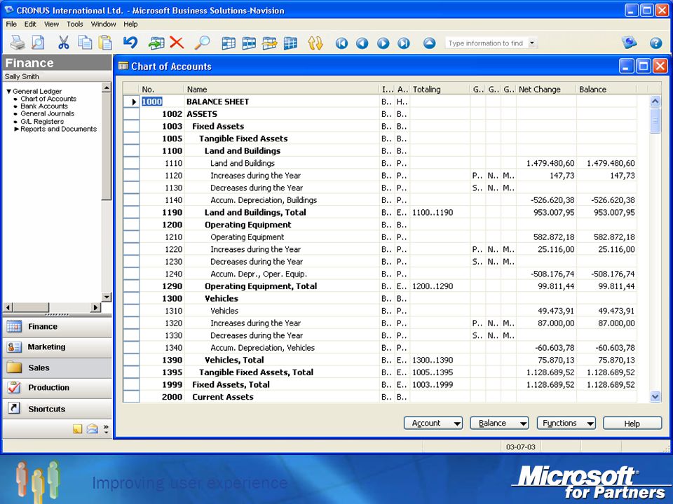Viewport: 673px width, 504px height.
Task: Select Bank Accounts in the tree
Action: 44,106
